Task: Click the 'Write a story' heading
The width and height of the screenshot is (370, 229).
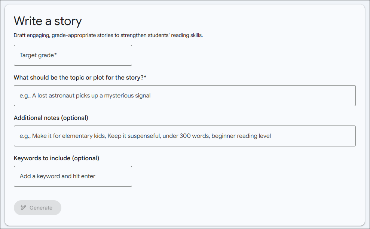Action: pyautogui.click(x=48, y=21)
